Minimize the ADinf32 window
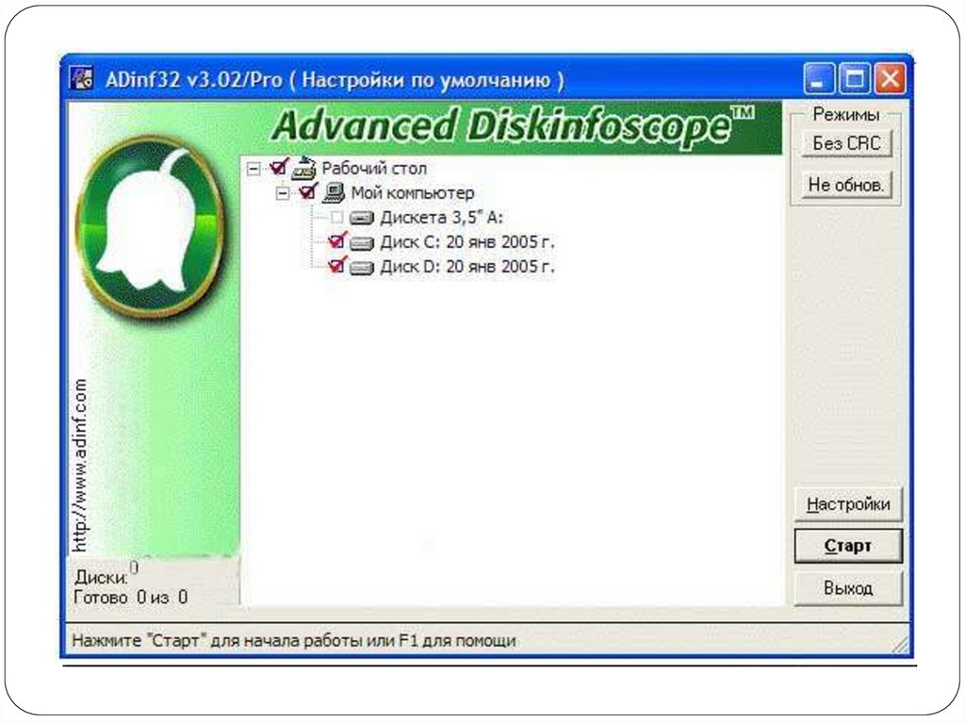This screenshot has height=723, width=965. pos(819,79)
